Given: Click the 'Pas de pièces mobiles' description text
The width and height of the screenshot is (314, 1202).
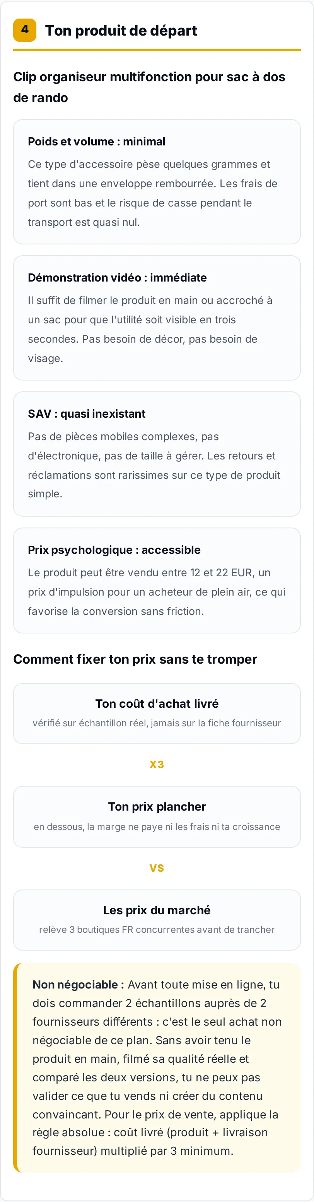Looking at the screenshot, I should coord(154,465).
